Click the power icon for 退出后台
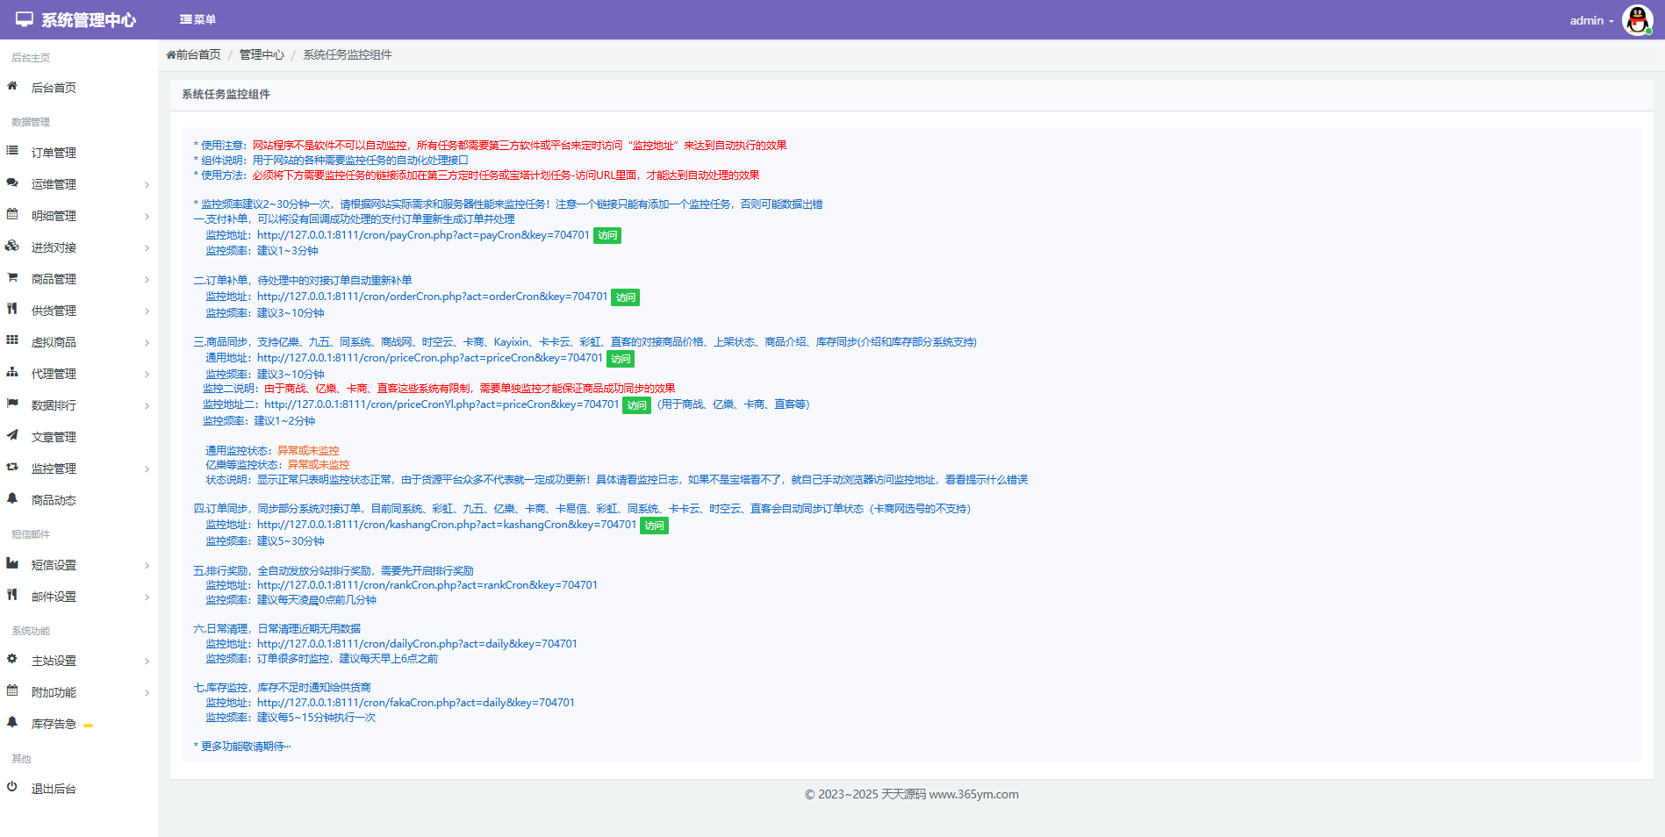This screenshot has height=837, width=1665. (x=12, y=787)
